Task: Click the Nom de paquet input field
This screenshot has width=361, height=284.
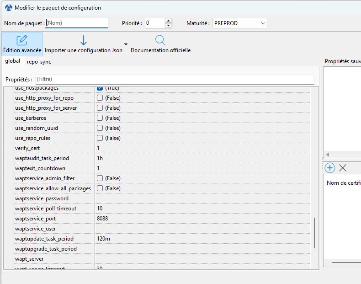Action: tap(77, 23)
